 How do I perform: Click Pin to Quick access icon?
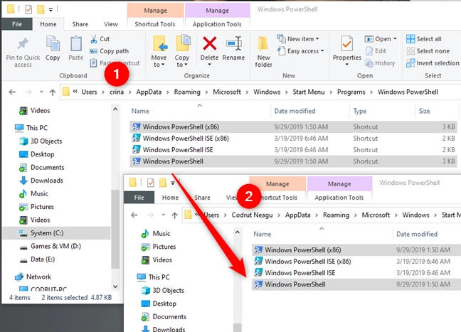pyautogui.click(x=23, y=44)
